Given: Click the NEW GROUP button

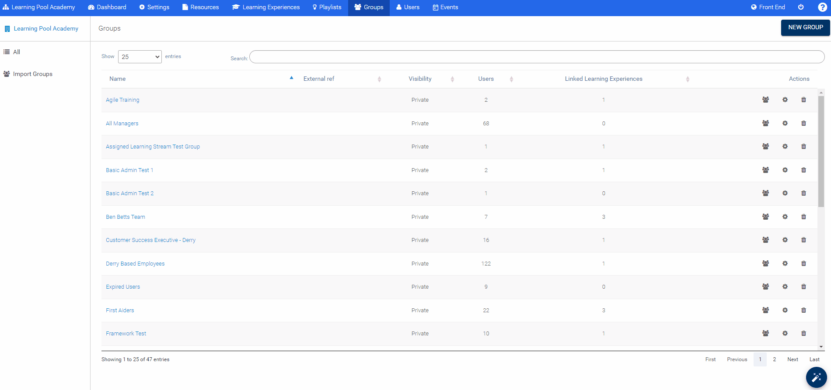Looking at the screenshot, I should (x=805, y=27).
